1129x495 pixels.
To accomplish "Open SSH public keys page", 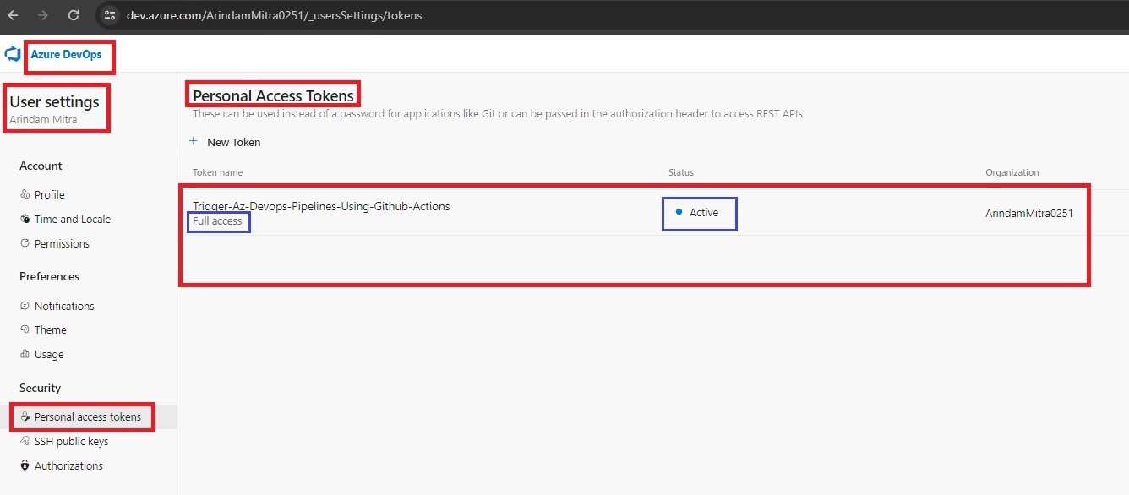I will pyautogui.click(x=71, y=441).
